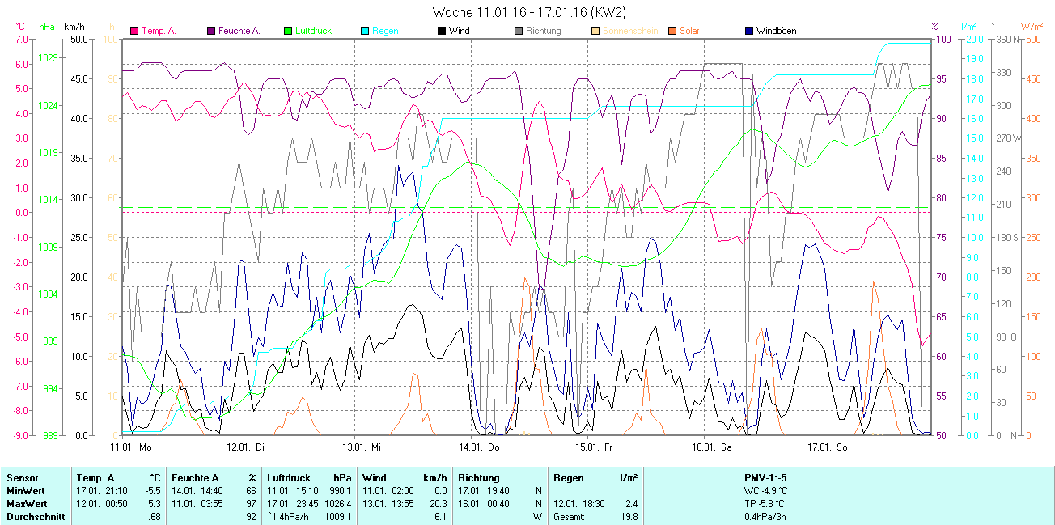The width and height of the screenshot is (1055, 525).
Task: Click the purple Feuchte A. legend swatch
Action: [x=212, y=31]
